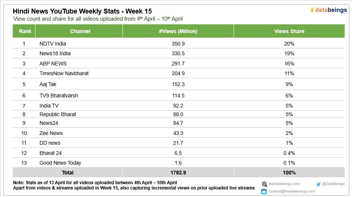Open the @DataBeings Twitter handle

click(333, 184)
